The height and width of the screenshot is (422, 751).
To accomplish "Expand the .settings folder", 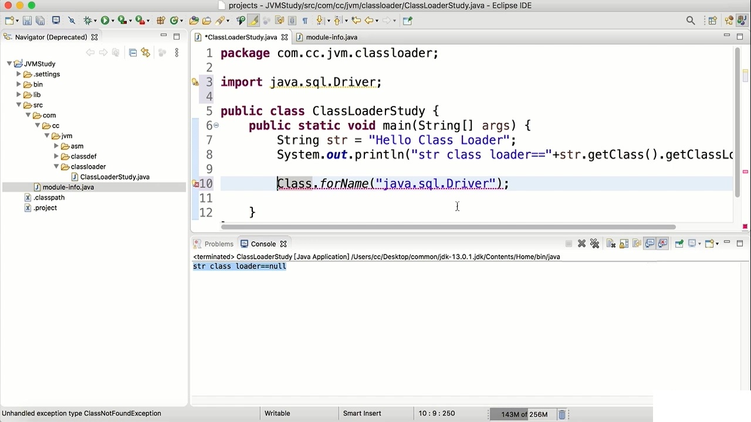I will pyautogui.click(x=19, y=74).
